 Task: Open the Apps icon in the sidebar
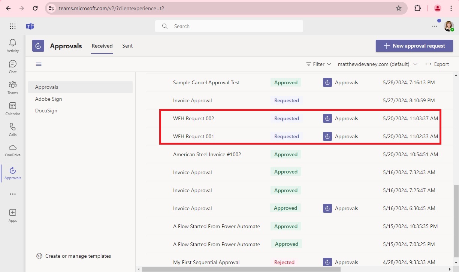tap(12, 215)
